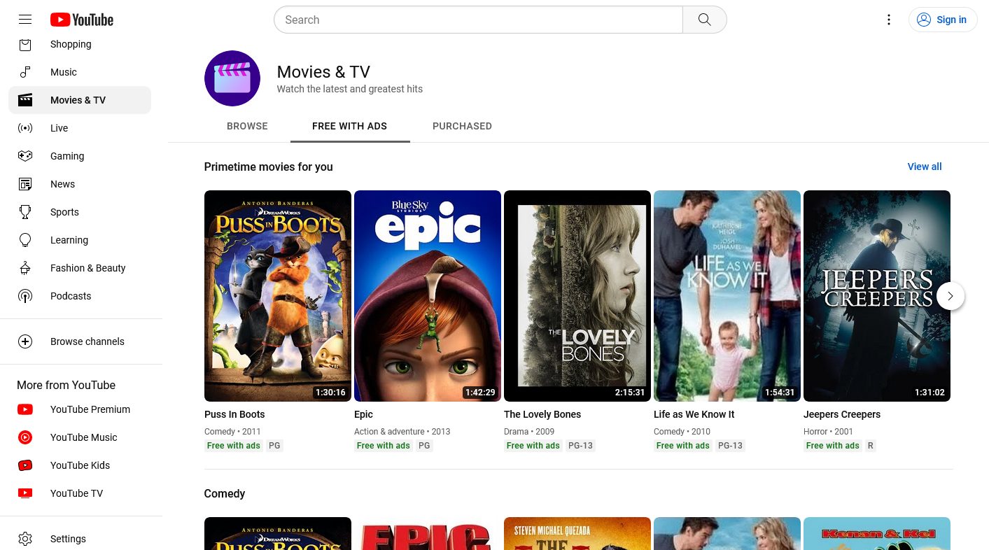Show next movies with carousel arrow
The width and height of the screenshot is (989, 550).
click(x=950, y=296)
